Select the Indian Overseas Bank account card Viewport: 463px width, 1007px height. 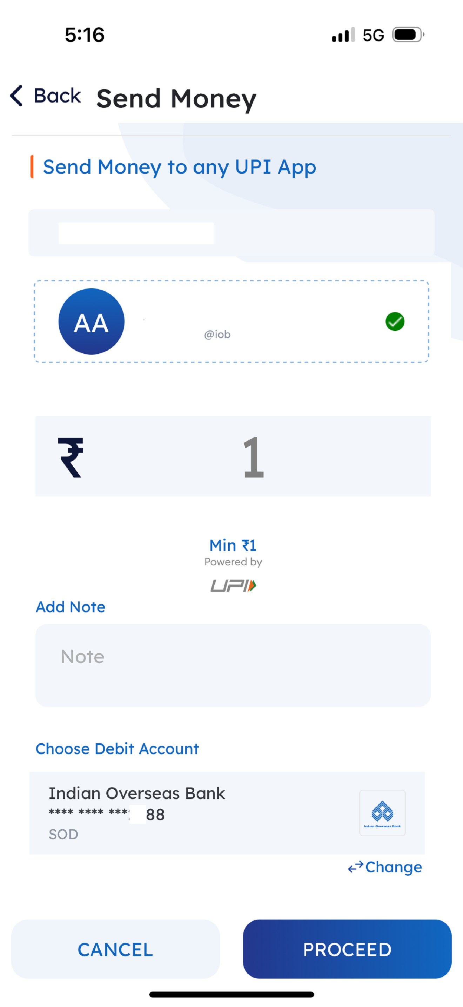tap(227, 813)
